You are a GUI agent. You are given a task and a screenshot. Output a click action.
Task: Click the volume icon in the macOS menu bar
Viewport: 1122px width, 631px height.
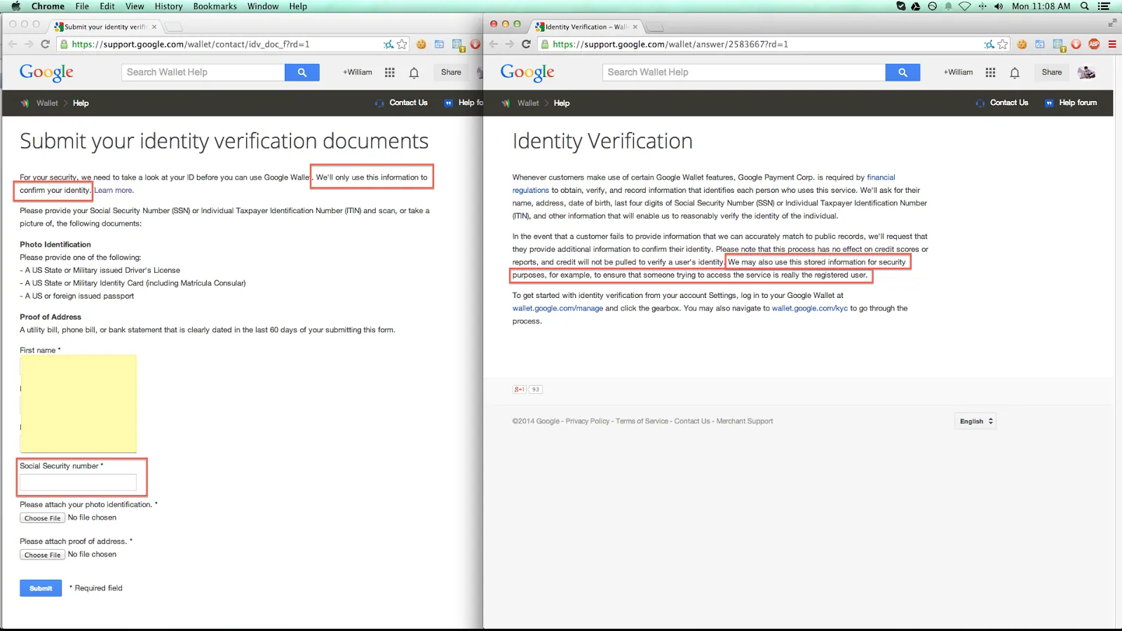coord(999,6)
